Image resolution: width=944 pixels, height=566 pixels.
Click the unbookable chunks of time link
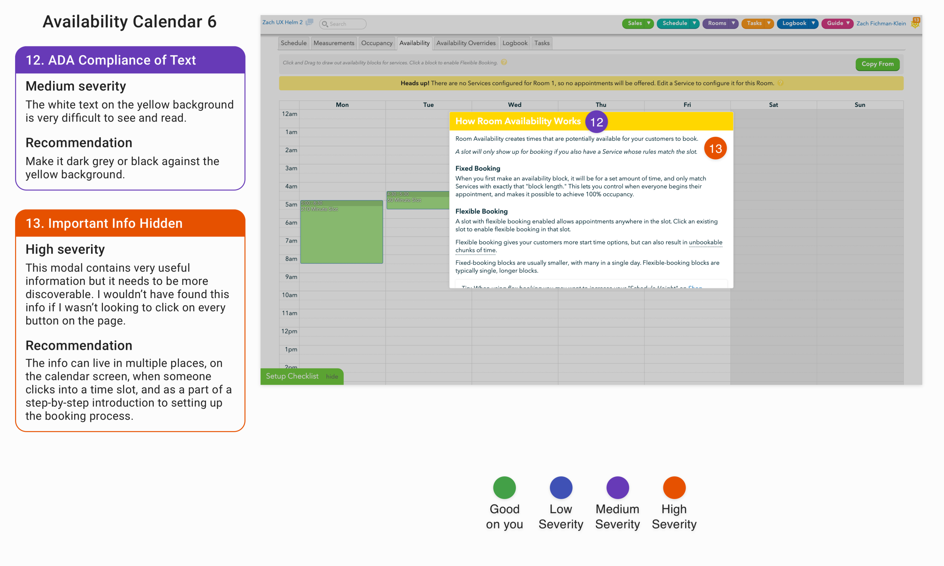[705, 242]
